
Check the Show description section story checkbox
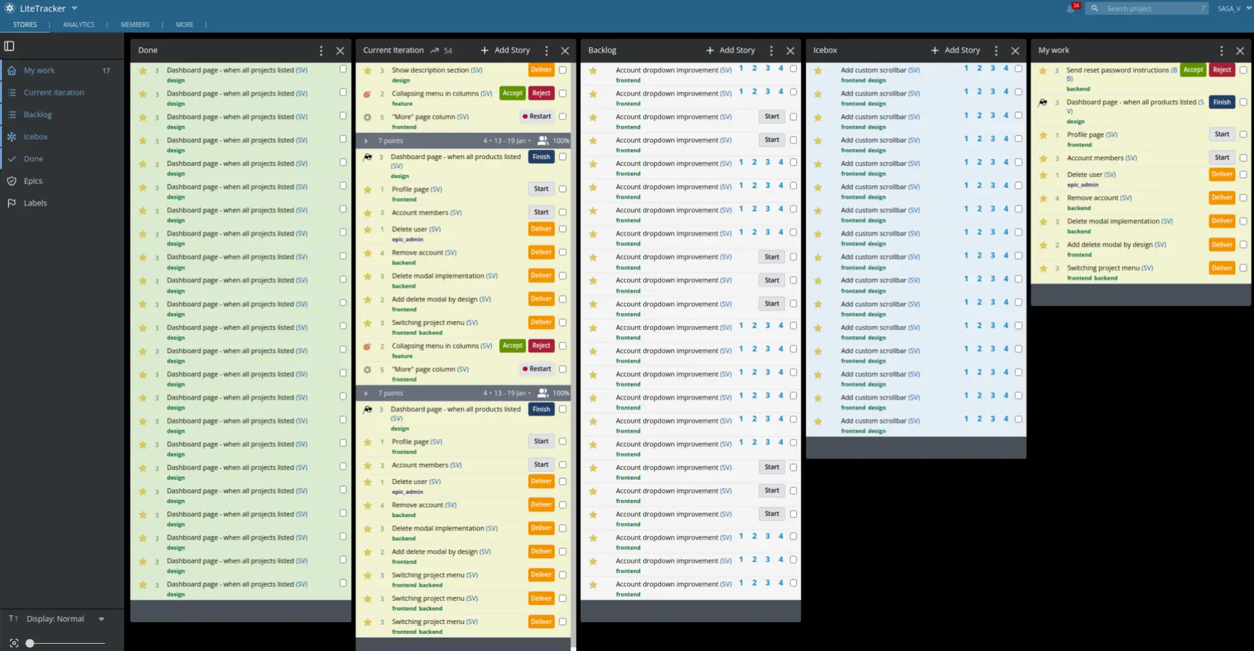coord(562,70)
